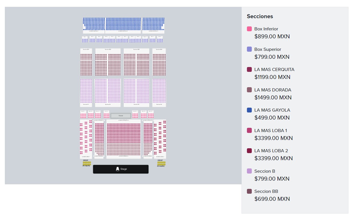
Task: Click the Box Inferior pink swatch
Action: point(249,29)
